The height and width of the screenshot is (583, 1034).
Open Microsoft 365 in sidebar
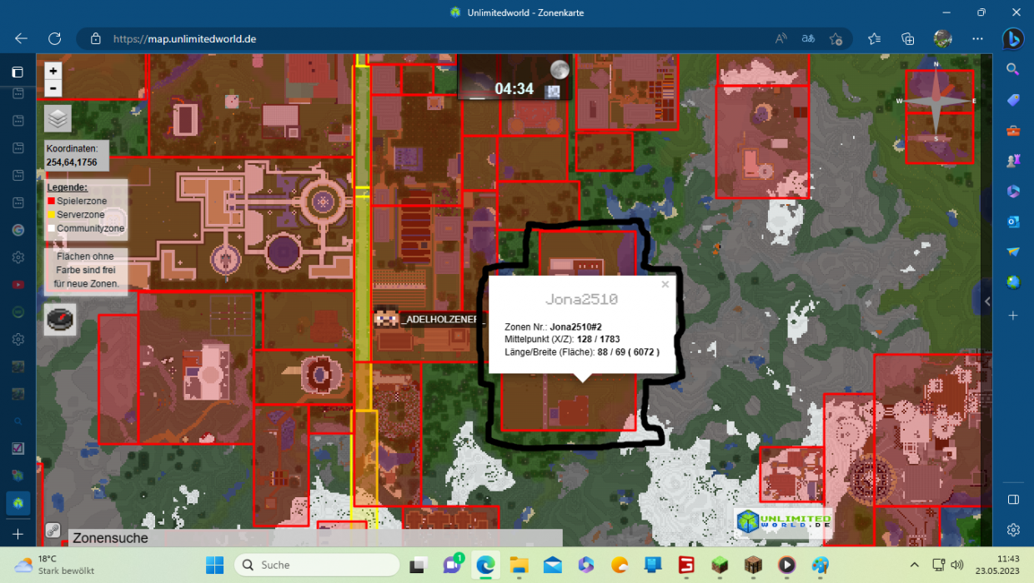pyautogui.click(x=1013, y=192)
